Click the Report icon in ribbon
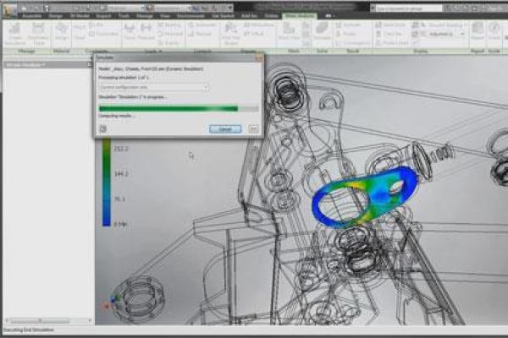This screenshot has width=508, height=338. coord(477,35)
